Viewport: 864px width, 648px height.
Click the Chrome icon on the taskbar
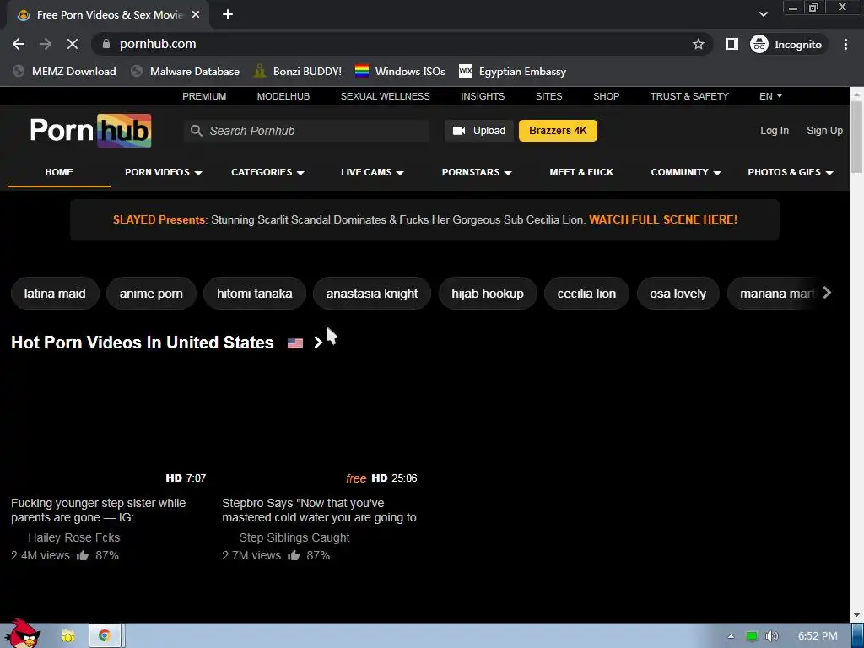point(104,636)
